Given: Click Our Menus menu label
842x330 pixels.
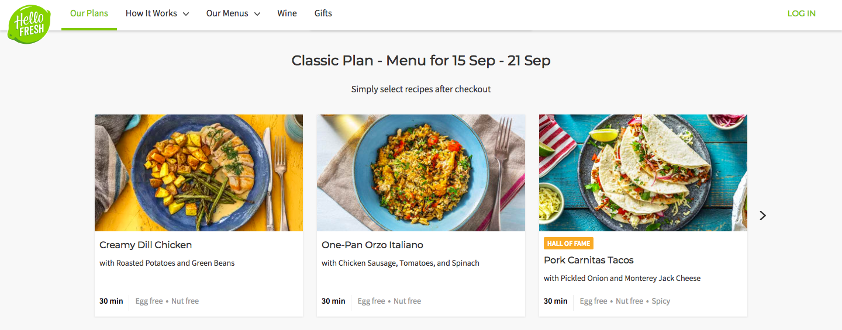Looking at the screenshot, I should click(227, 13).
